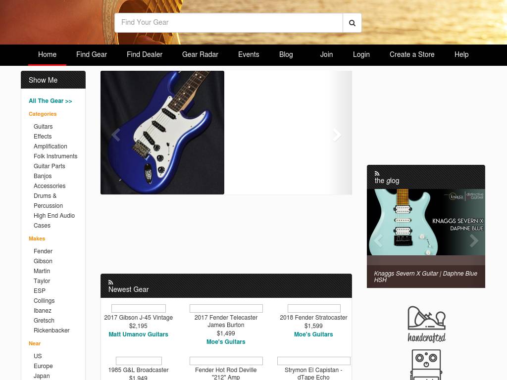Filter by Rickenbacker make
This screenshot has width=507, height=380.
pos(51,330)
